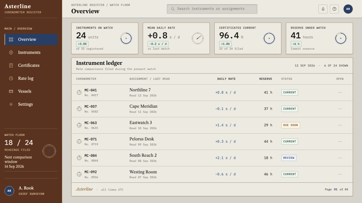The height and width of the screenshot is (203, 362).
Task: Open the Settings gear in sidebar
Action: pyautogui.click(x=11, y=104)
